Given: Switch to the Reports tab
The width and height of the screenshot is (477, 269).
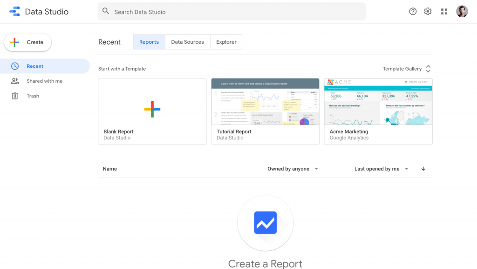Looking at the screenshot, I should (x=149, y=42).
